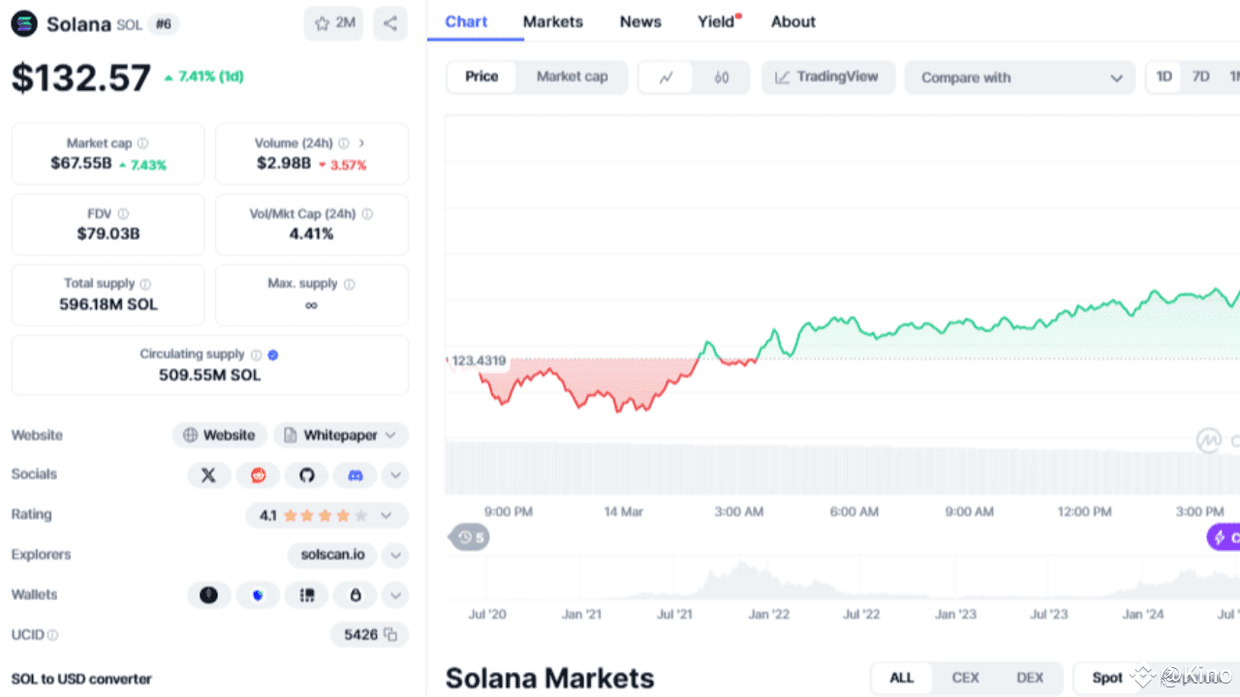Image resolution: width=1240 pixels, height=697 pixels.
Task: Open the Reddit social link
Action: [x=258, y=475]
